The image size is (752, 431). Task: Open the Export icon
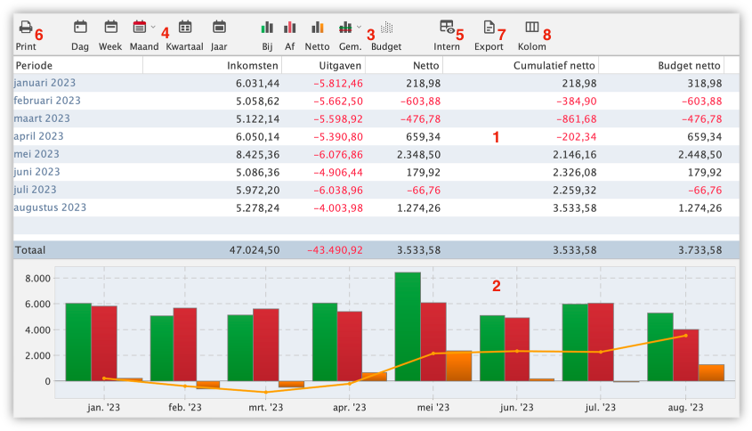pyautogui.click(x=489, y=28)
